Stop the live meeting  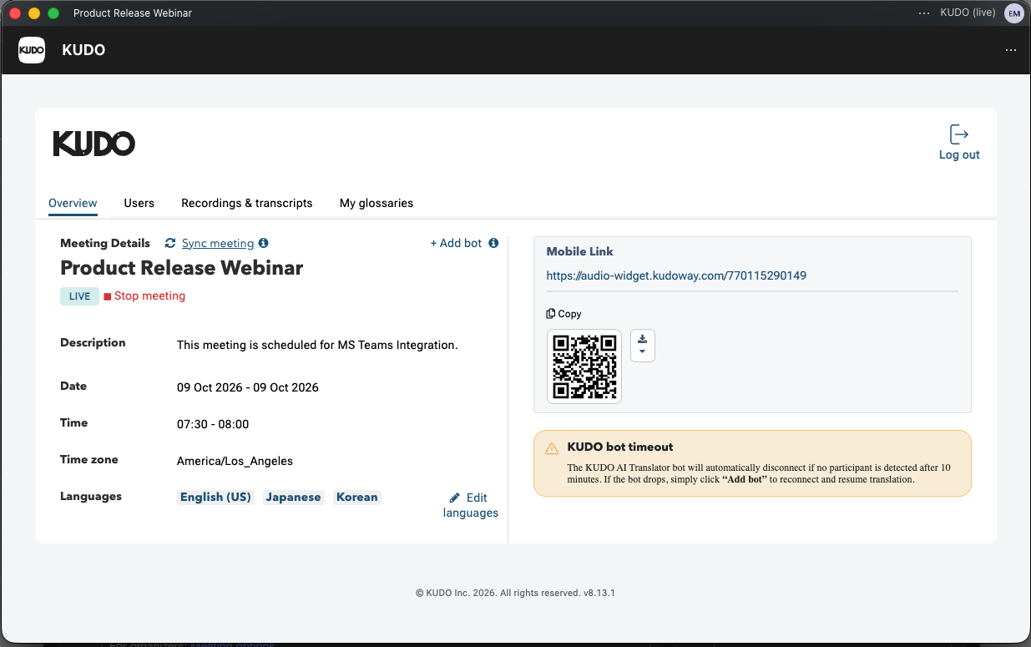click(144, 296)
